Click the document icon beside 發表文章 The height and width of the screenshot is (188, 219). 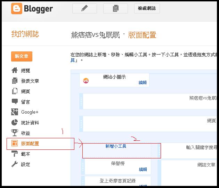[15, 81]
